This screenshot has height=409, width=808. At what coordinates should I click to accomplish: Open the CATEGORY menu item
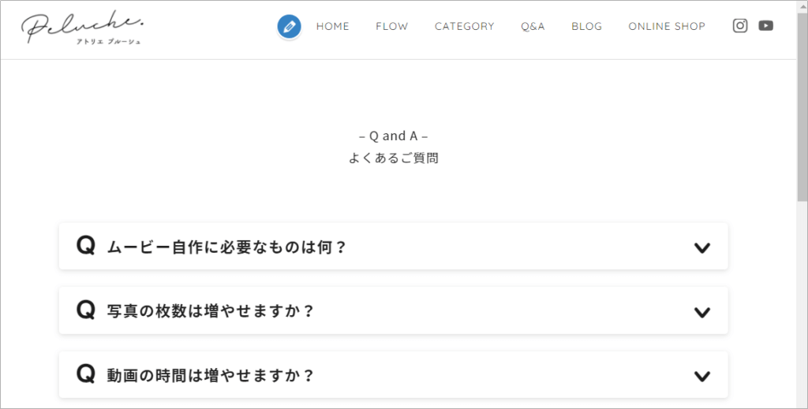point(464,26)
